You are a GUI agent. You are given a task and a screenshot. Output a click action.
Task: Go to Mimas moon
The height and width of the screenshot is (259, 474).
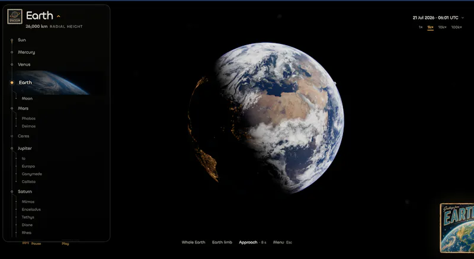(28, 202)
